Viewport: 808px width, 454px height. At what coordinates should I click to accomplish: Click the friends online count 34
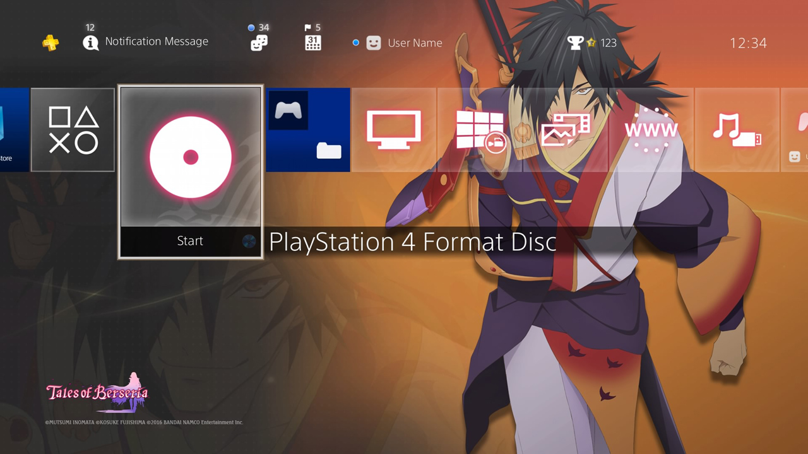tap(264, 28)
